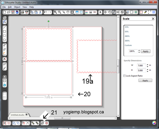The image size is (159, 129).
Task: Select the Ellipse drawing tool
Action: (5, 40)
